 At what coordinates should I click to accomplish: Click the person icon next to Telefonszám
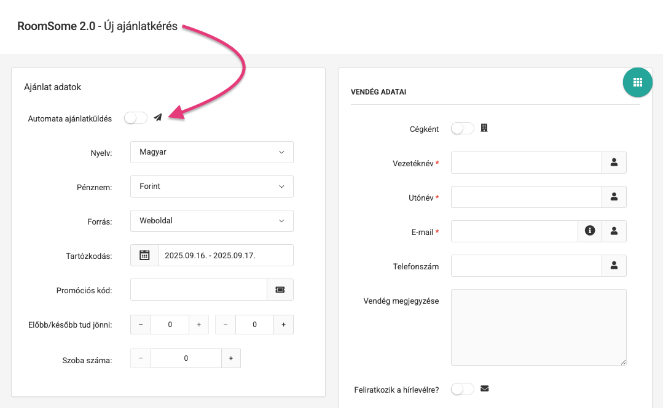tap(613, 266)
